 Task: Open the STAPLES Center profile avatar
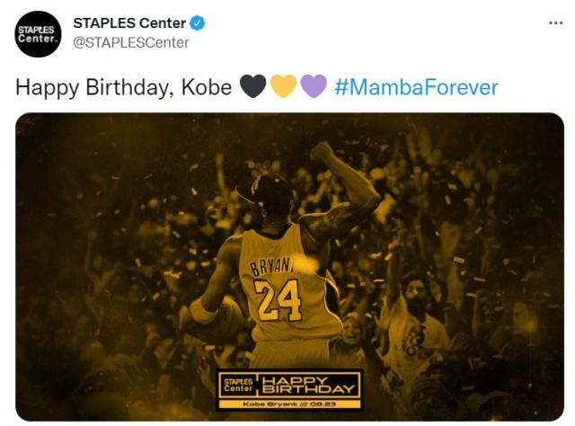click(37, 33)
